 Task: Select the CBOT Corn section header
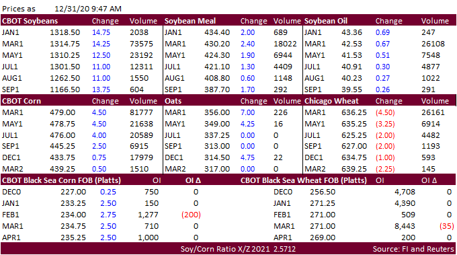click(22, 101)
